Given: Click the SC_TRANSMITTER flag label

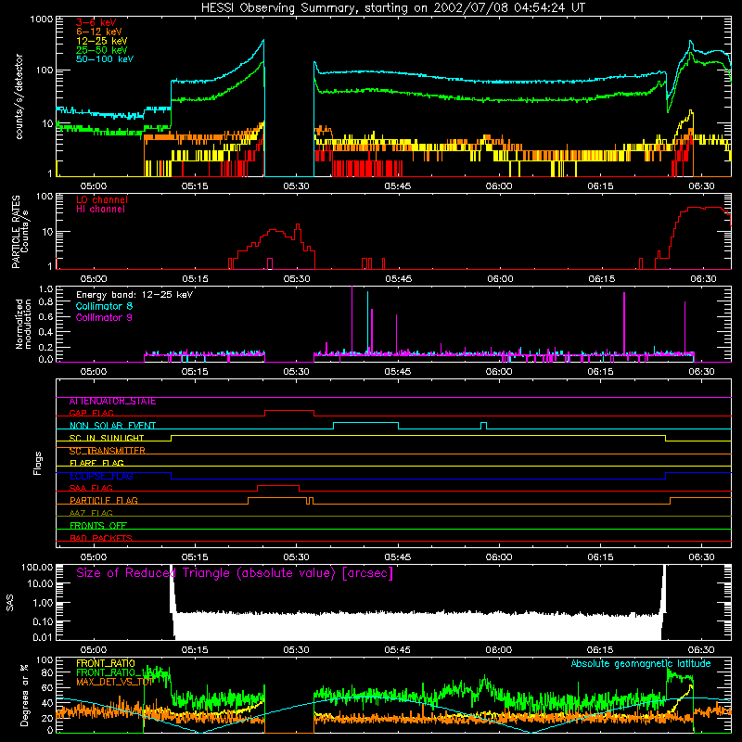Looking at the screenshot, I should pos(107,451).
